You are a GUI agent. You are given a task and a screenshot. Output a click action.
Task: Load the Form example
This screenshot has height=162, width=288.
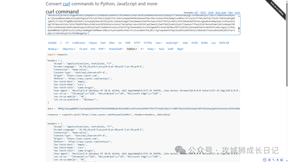tap(237, 13)
